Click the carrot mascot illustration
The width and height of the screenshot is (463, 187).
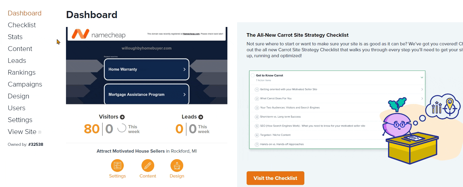(410, 130)
